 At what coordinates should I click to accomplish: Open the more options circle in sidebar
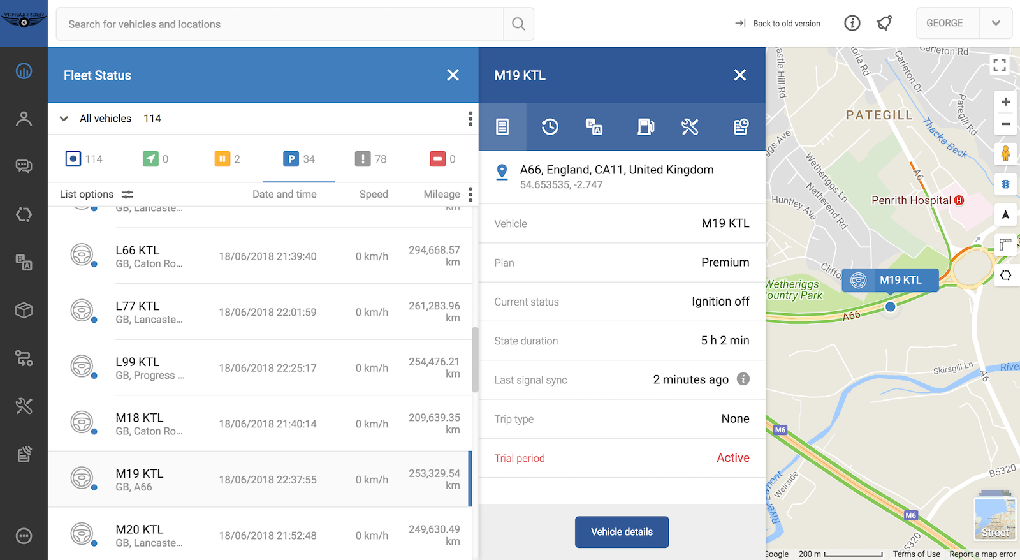(x=24, y=536)
